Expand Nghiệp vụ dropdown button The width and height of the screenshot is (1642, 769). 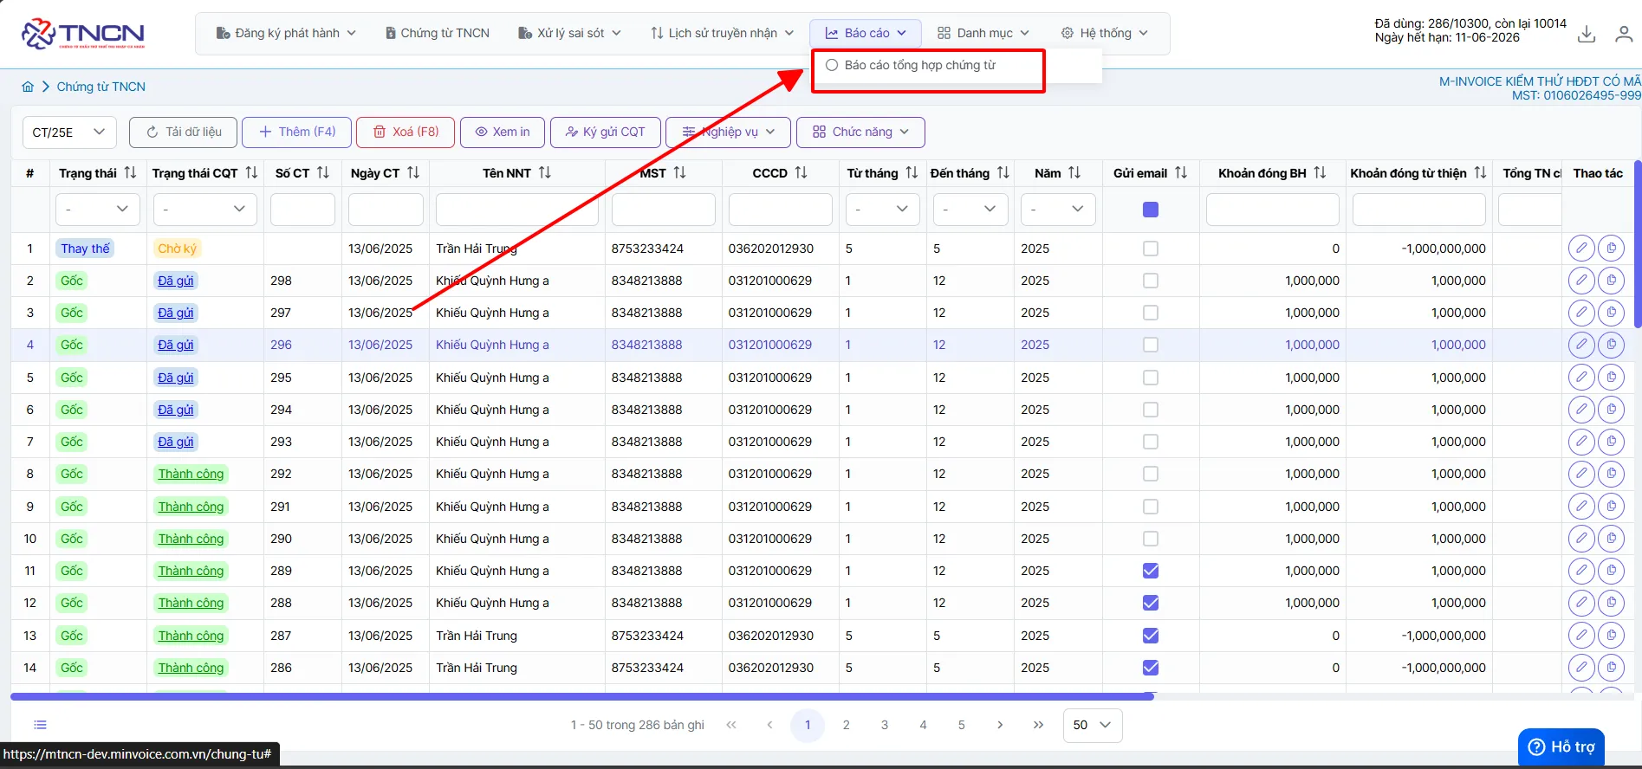(x=728, y=132)
